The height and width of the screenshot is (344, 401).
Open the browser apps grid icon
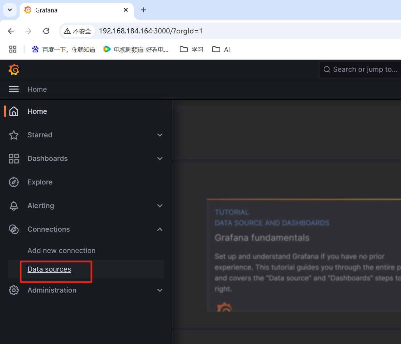click(x=13, y=49)
